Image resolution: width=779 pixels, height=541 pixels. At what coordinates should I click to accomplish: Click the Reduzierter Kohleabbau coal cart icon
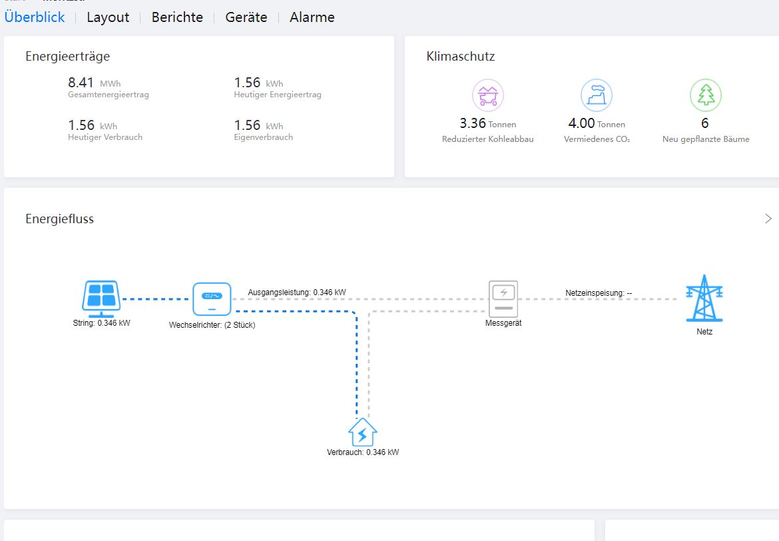(x=487, y=95)
